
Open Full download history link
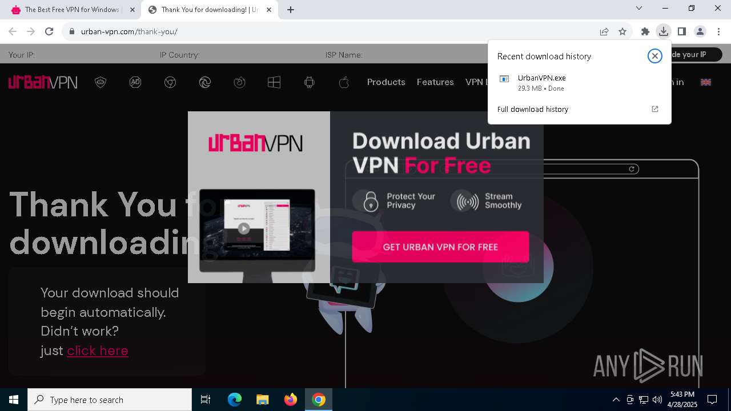[x=533, y=109]
